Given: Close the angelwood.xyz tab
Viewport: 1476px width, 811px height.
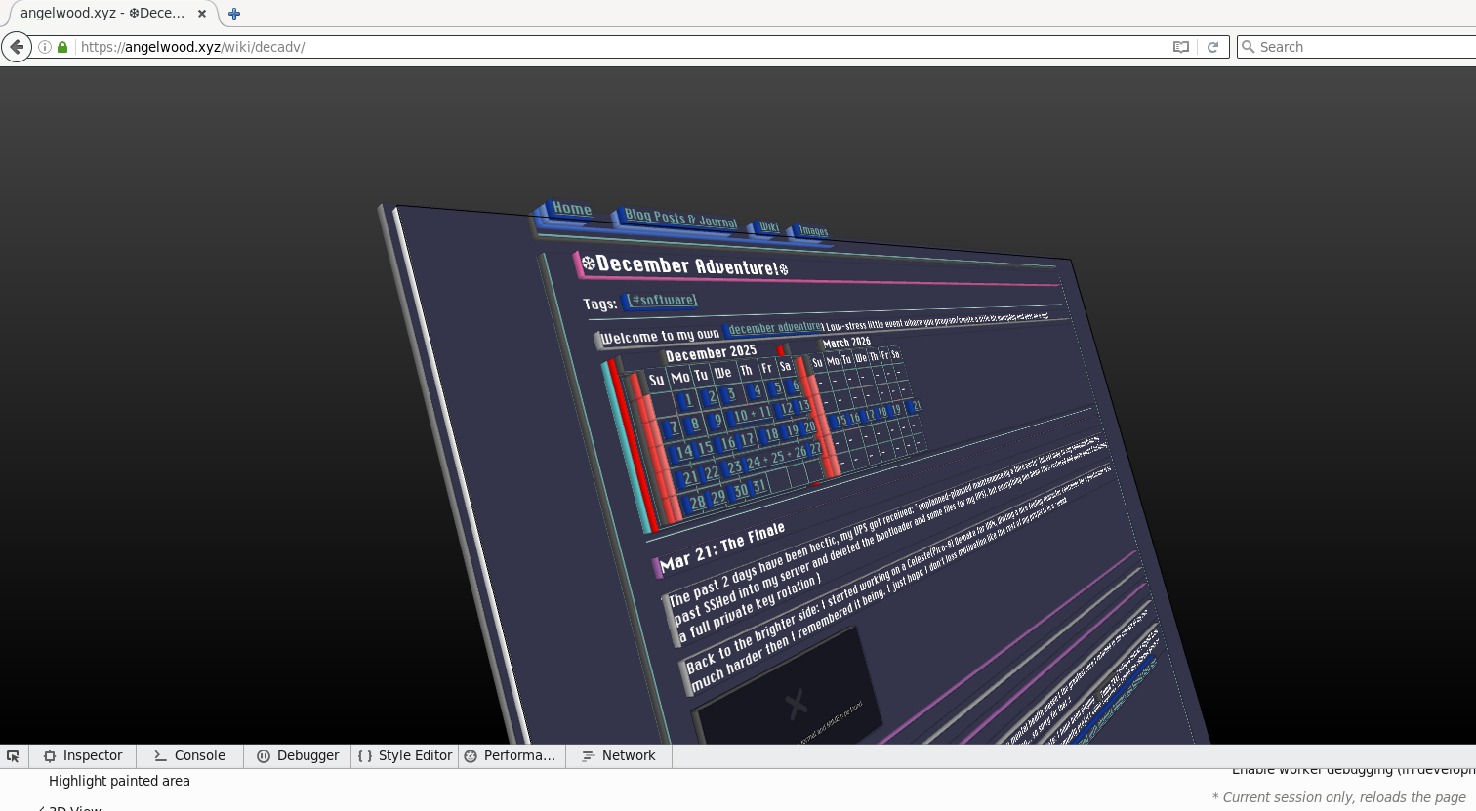Looking at the screenshot, I should tap(202, 14).
